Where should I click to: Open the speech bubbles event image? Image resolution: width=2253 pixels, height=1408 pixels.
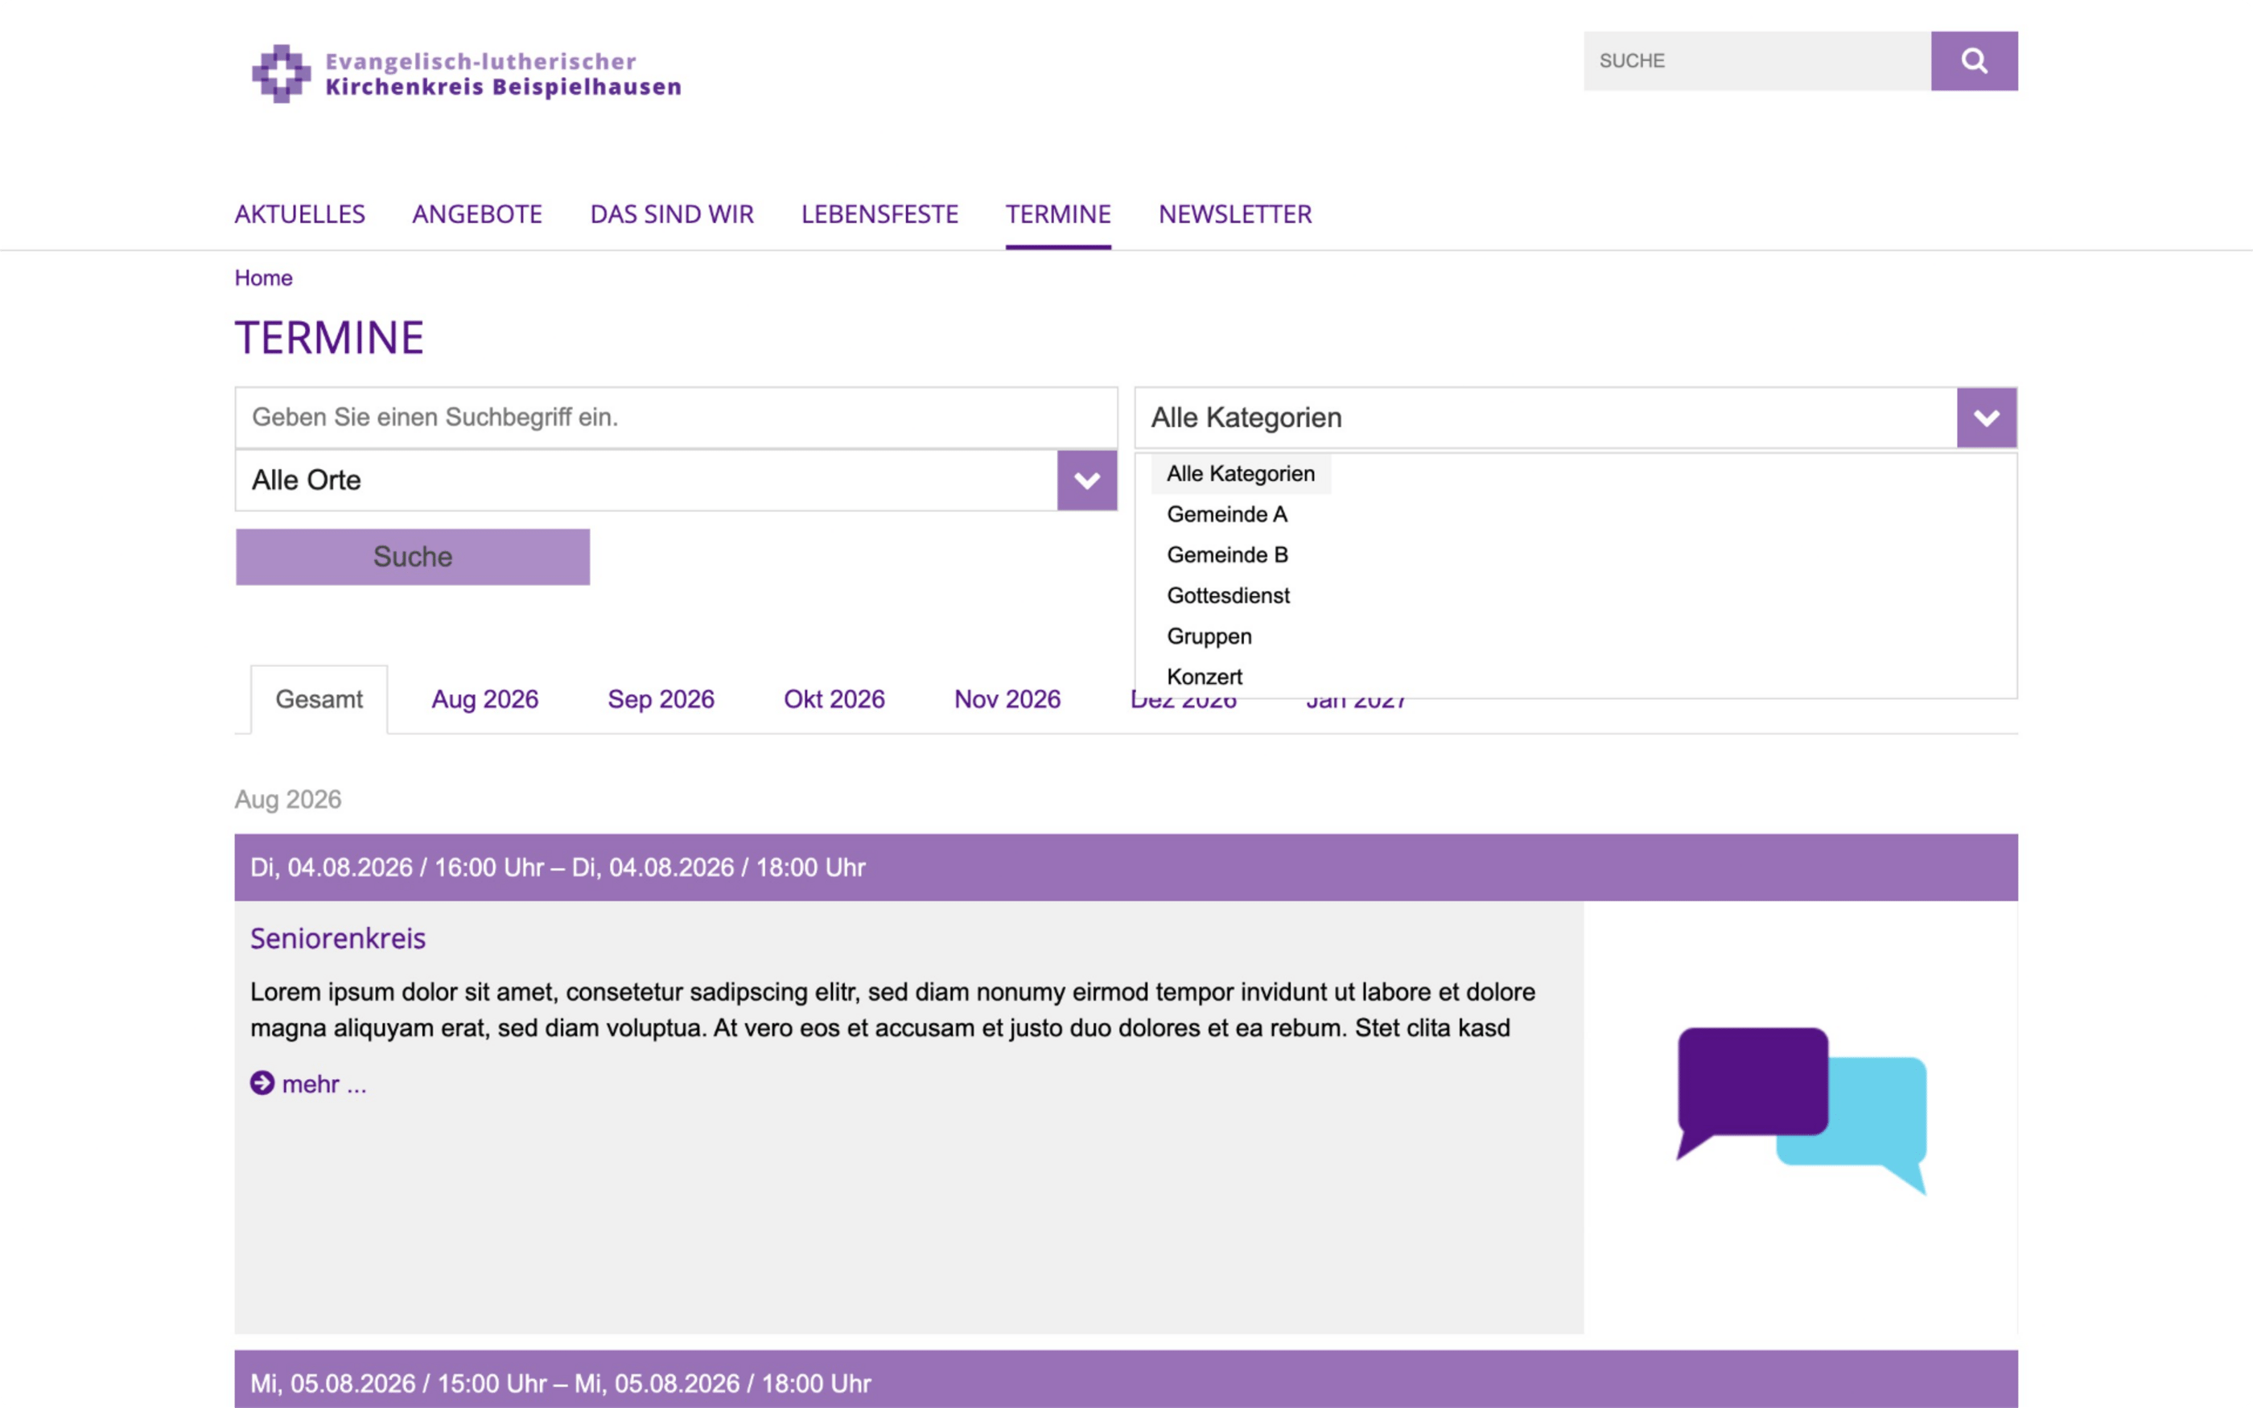click(x=1801, y=1110)
